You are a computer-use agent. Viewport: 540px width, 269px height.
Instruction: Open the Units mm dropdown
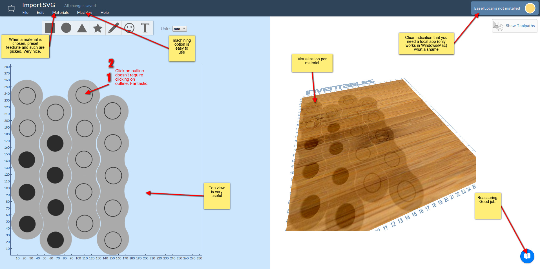click(180, 29)
